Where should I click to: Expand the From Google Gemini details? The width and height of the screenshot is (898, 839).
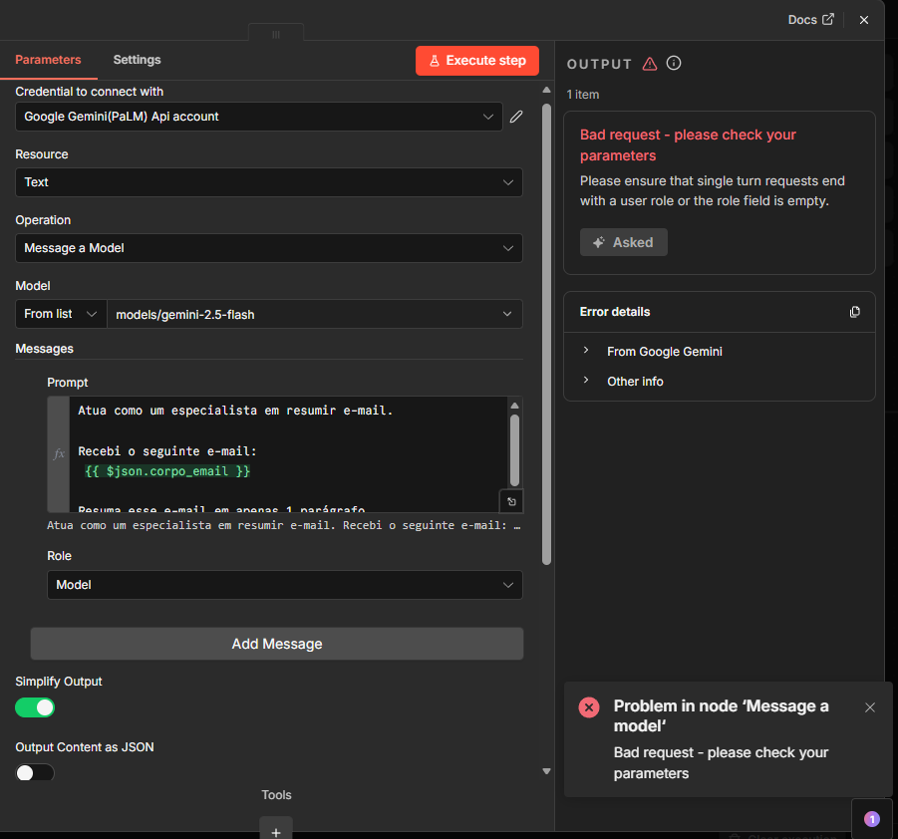664,352
